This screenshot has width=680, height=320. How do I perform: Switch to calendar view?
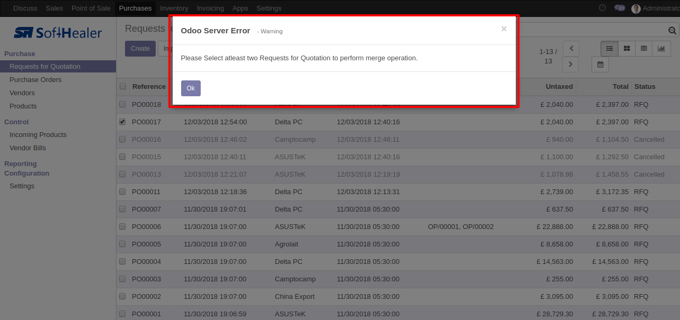(x=600, y=65)
